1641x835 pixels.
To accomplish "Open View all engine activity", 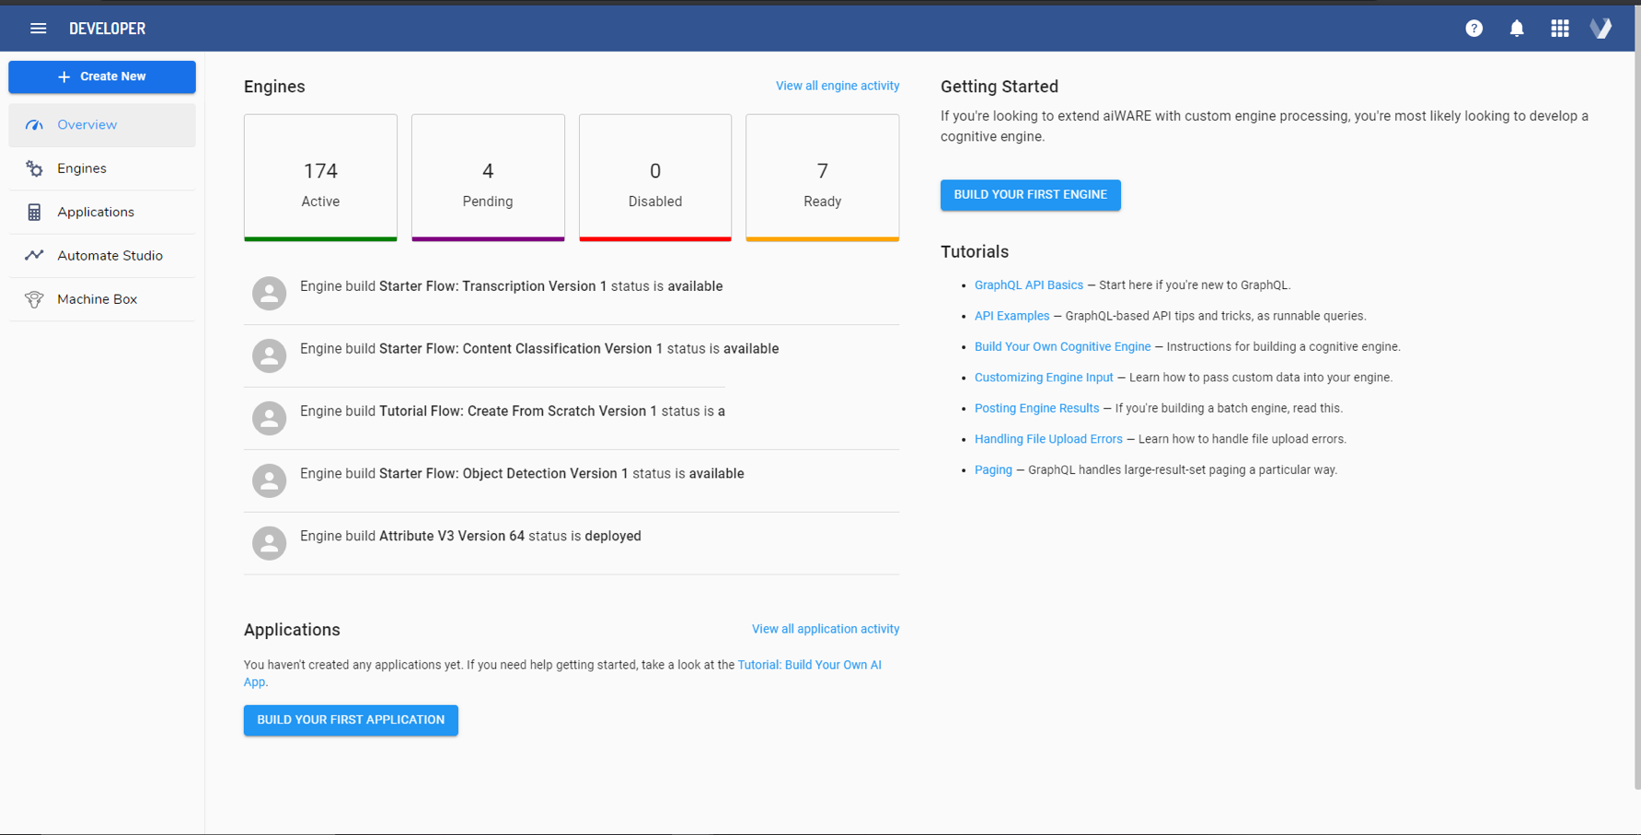I will click(837, 85).
